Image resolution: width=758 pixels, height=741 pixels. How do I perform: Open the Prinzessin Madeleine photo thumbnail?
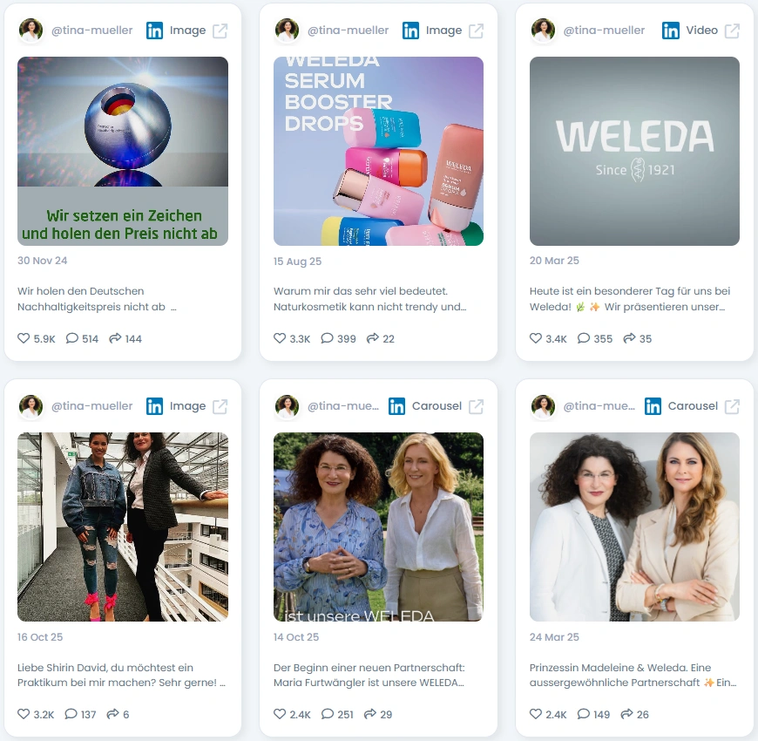pyautogui.click(x=634, y=527)
